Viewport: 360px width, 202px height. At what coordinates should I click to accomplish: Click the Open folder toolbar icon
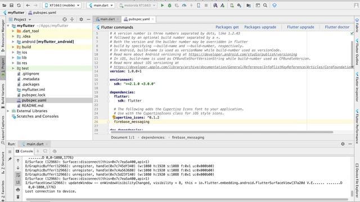(x=4, y=5)
